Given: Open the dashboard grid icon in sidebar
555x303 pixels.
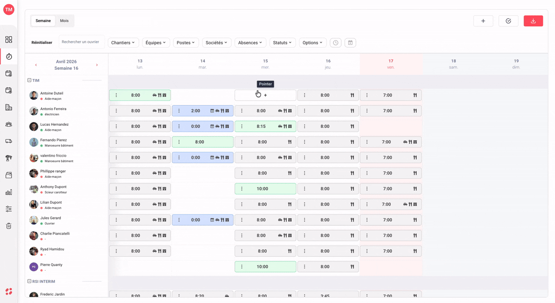Looking at the screenshot, I should point(9,40).
